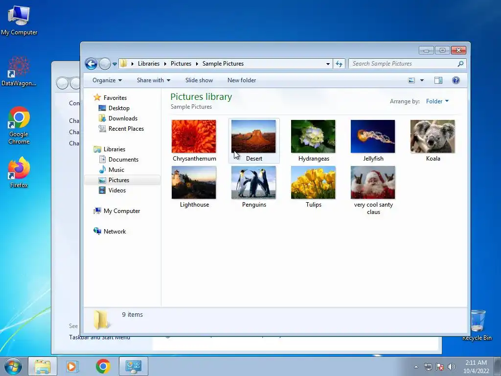Select the Hydrangeas picture thumbnail
This screenshot has width=501, height=376.
(x=313, y=137)
